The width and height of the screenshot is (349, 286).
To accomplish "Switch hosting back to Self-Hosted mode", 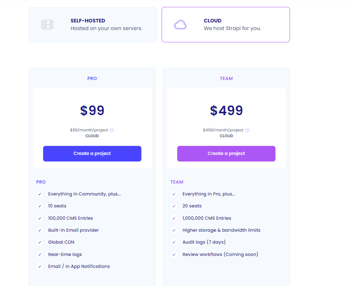I will (92, 24).
